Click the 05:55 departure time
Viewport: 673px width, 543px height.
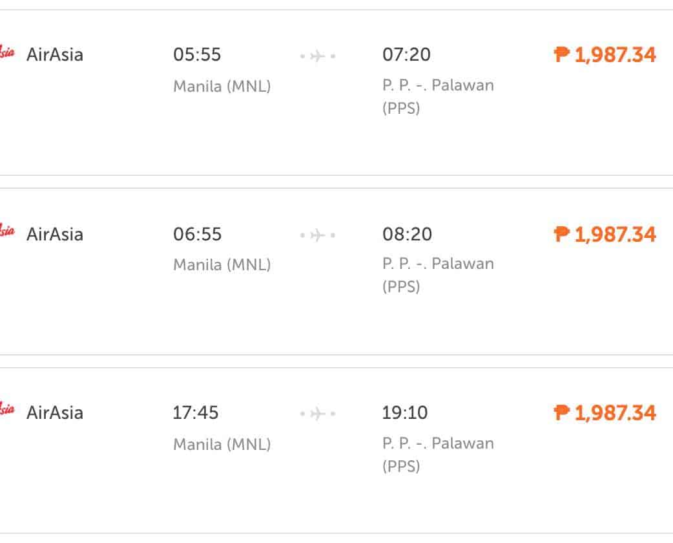coord(197,55)
